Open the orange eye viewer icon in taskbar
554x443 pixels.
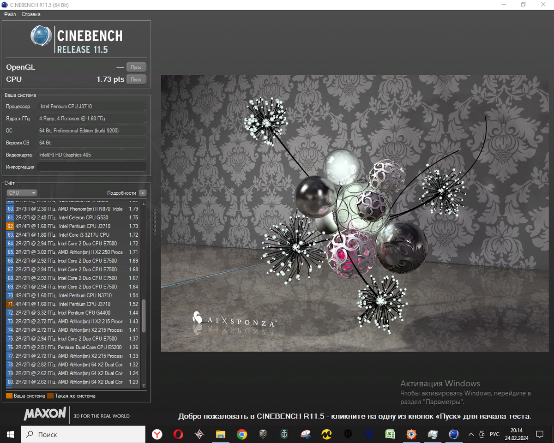[x=411, y=434]
